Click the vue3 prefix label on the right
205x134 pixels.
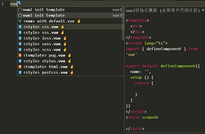pos(117,15)
